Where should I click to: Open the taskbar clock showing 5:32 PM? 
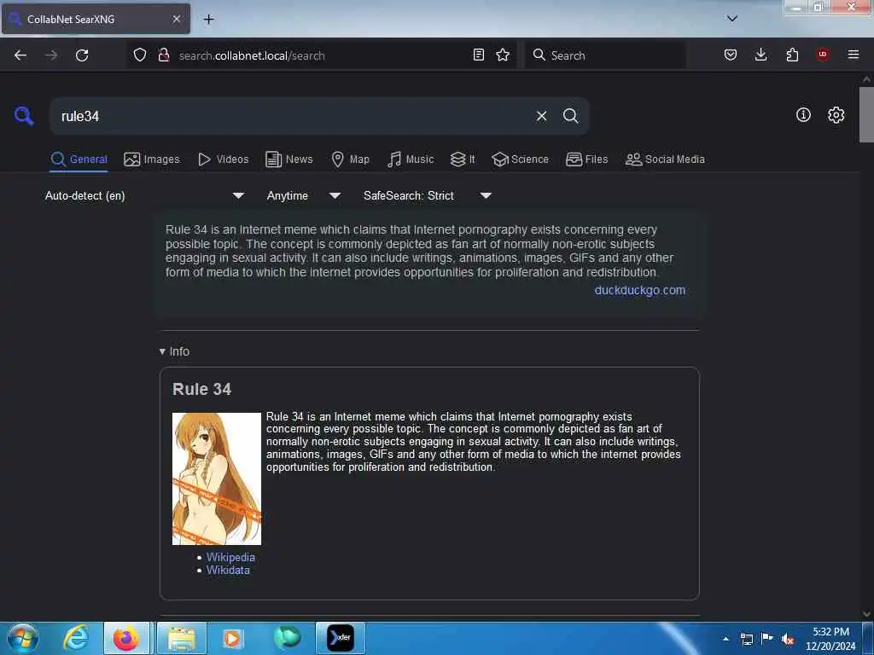830,639
